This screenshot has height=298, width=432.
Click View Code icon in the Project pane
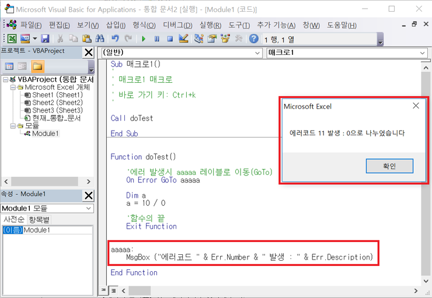pos(9,66)
